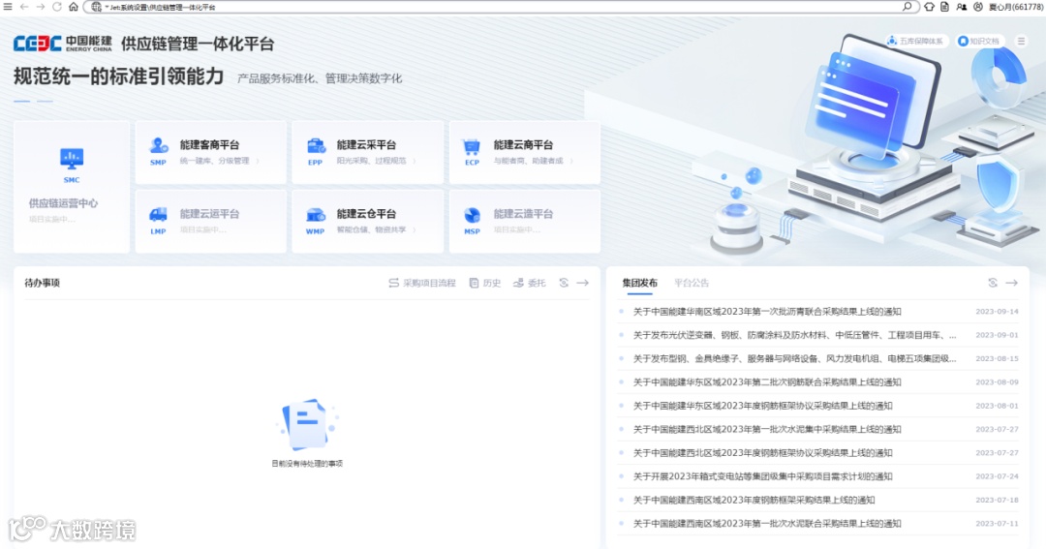The width and height of the screenshot is (1046, 549).
Task: Click the empty-state document illustration in 待办事项
Action: pos(307,425)
